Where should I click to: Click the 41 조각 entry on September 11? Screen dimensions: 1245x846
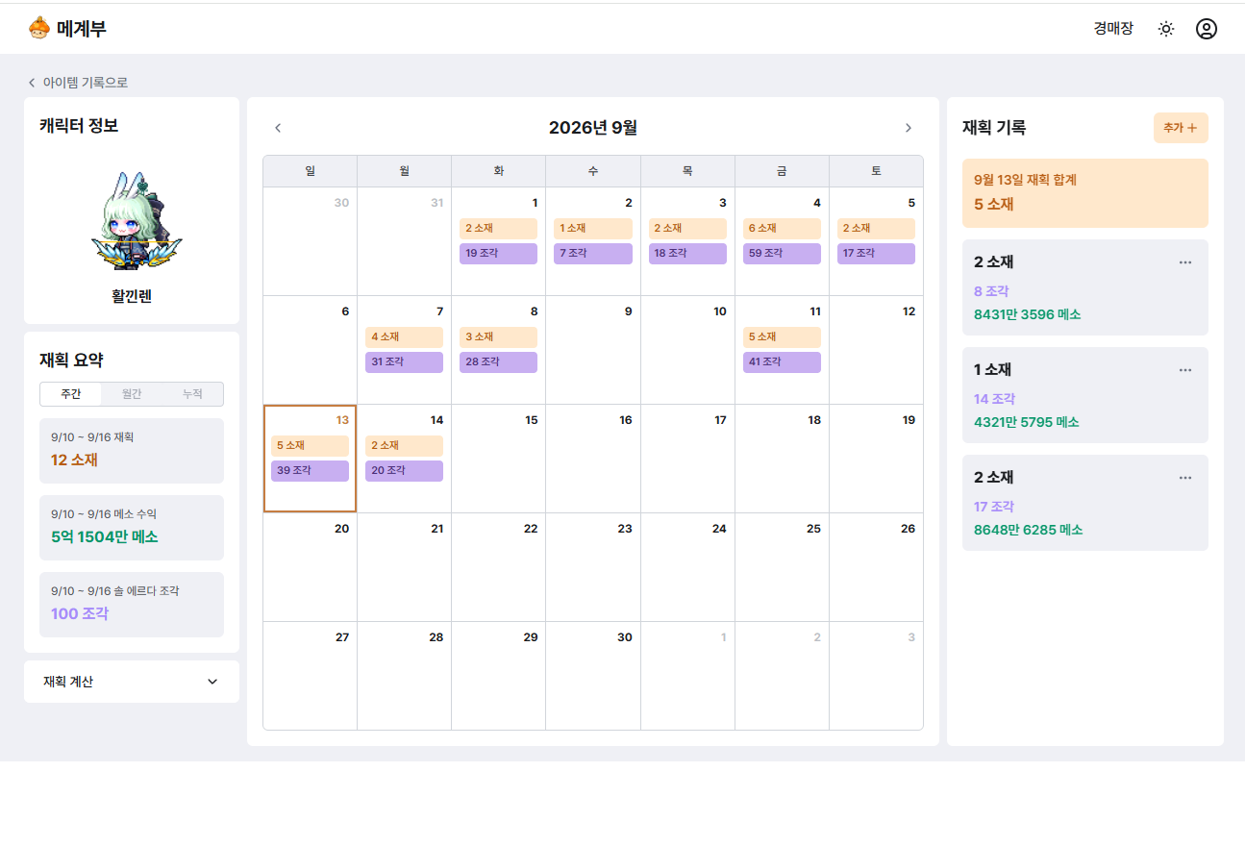click(x=782, y=362)
